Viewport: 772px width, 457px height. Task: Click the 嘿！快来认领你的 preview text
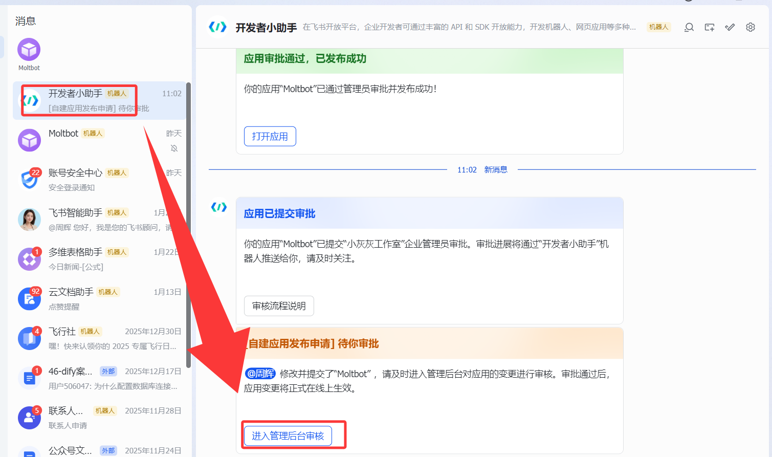point(113,346)
